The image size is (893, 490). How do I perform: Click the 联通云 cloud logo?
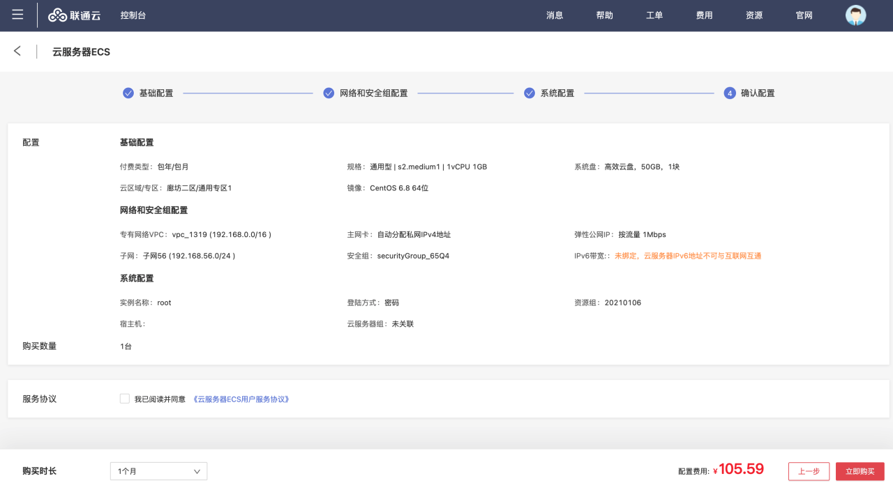point(74,15)
